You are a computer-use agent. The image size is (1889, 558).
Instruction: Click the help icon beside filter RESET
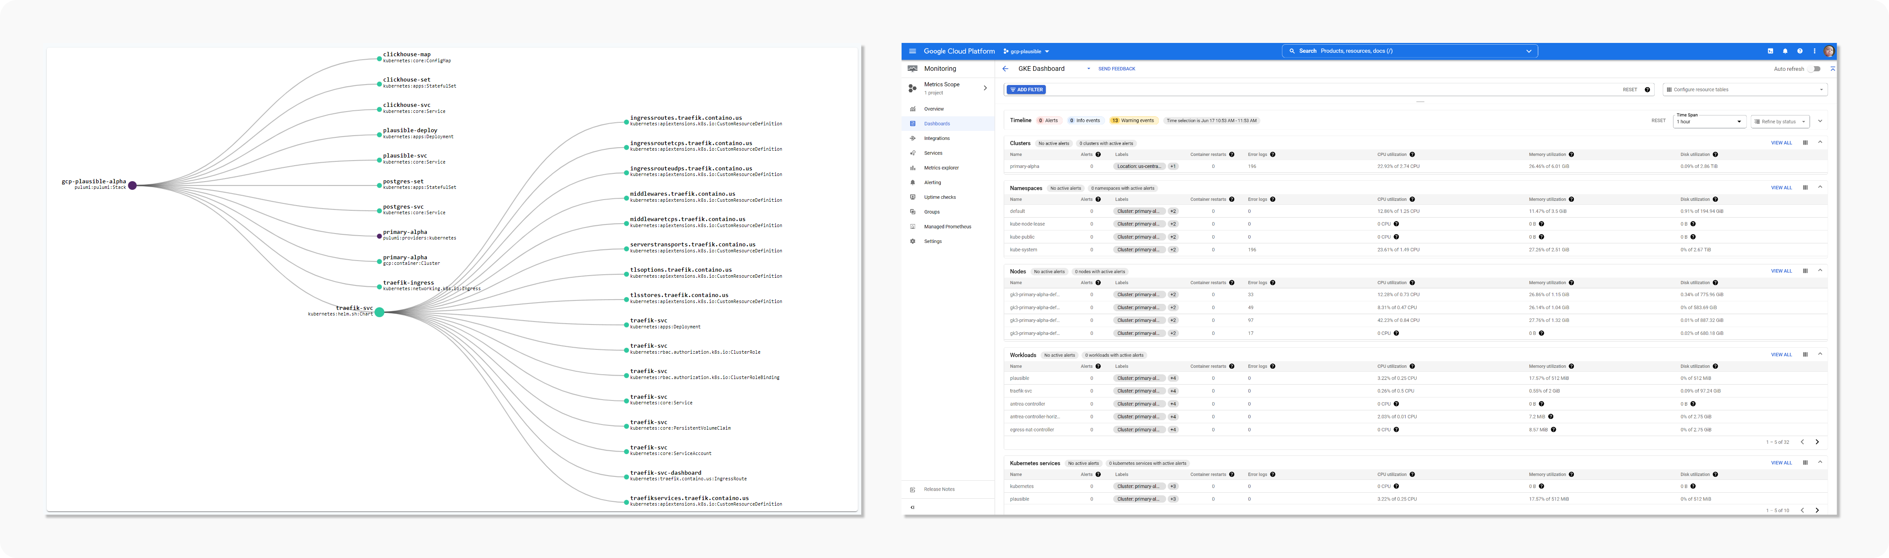pos(1647,89)
